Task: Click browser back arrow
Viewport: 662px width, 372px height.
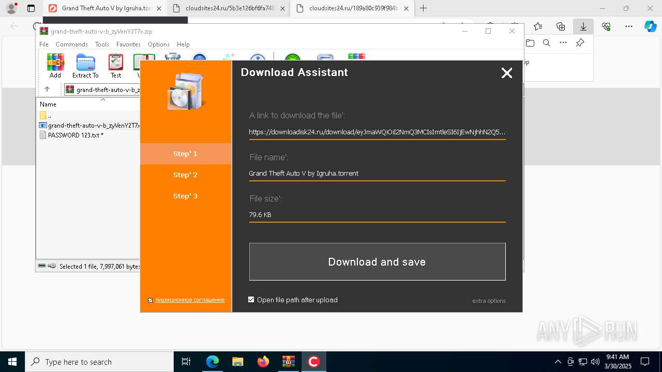Action: click(14, 26)
